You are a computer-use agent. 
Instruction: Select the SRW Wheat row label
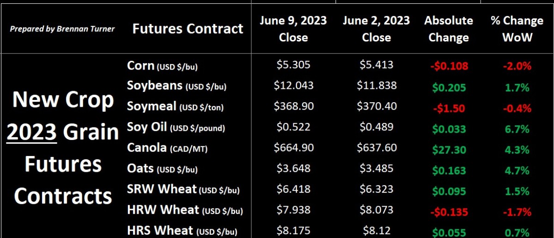click(183, 189)
